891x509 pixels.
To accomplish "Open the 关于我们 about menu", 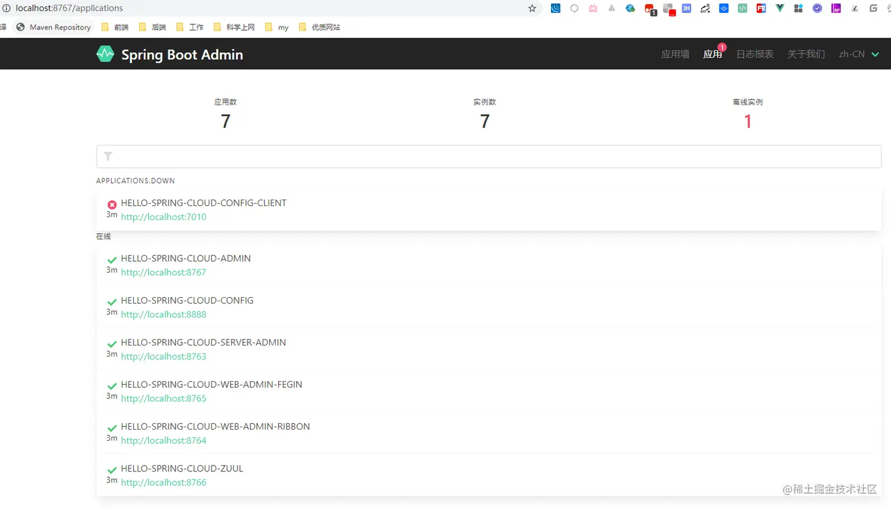I will tap(806, 54).
